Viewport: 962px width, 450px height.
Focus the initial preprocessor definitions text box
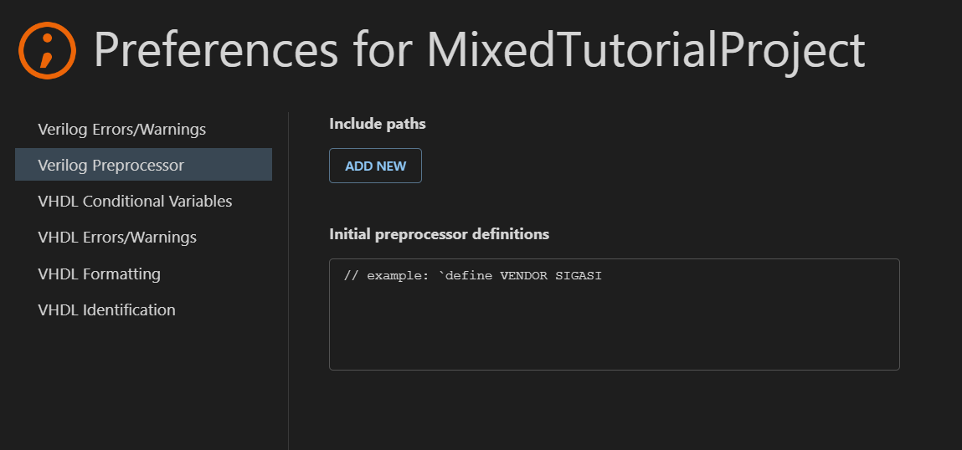click(x=614, y=326)
